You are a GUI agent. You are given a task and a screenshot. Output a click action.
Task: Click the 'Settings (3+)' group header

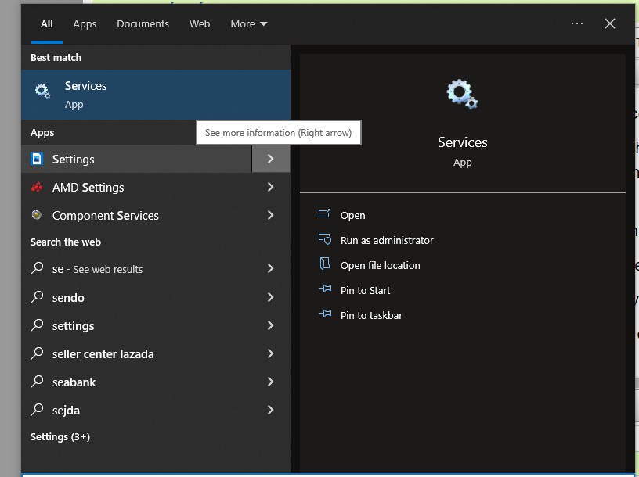click(x=60, y=436)
